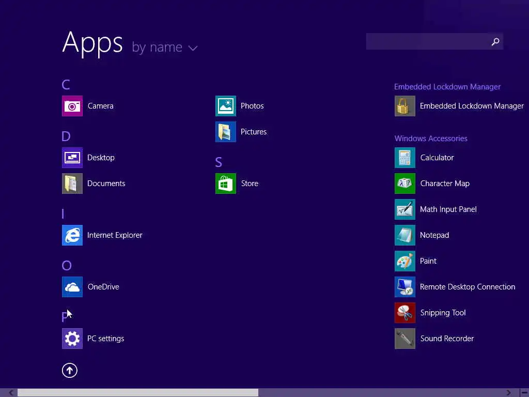Click the 'Remote Desktop Connection' label
529x397 pixels.
(x=468, y=287)
